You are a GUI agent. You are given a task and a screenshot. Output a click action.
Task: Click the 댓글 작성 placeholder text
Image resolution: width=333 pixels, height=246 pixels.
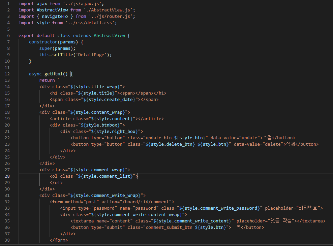coord(281,221)
